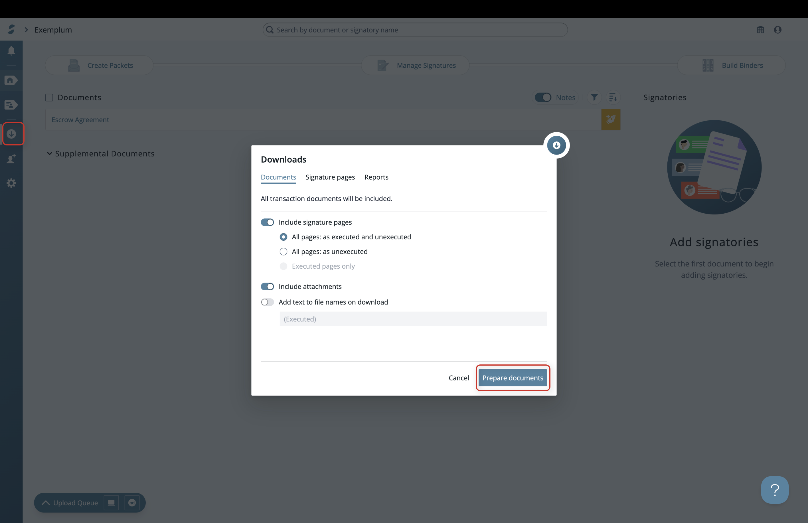The height and width of the screenshot is (523, 808).
Task: Enable Add text to file names toggle
Action: (x=267, y=302)
